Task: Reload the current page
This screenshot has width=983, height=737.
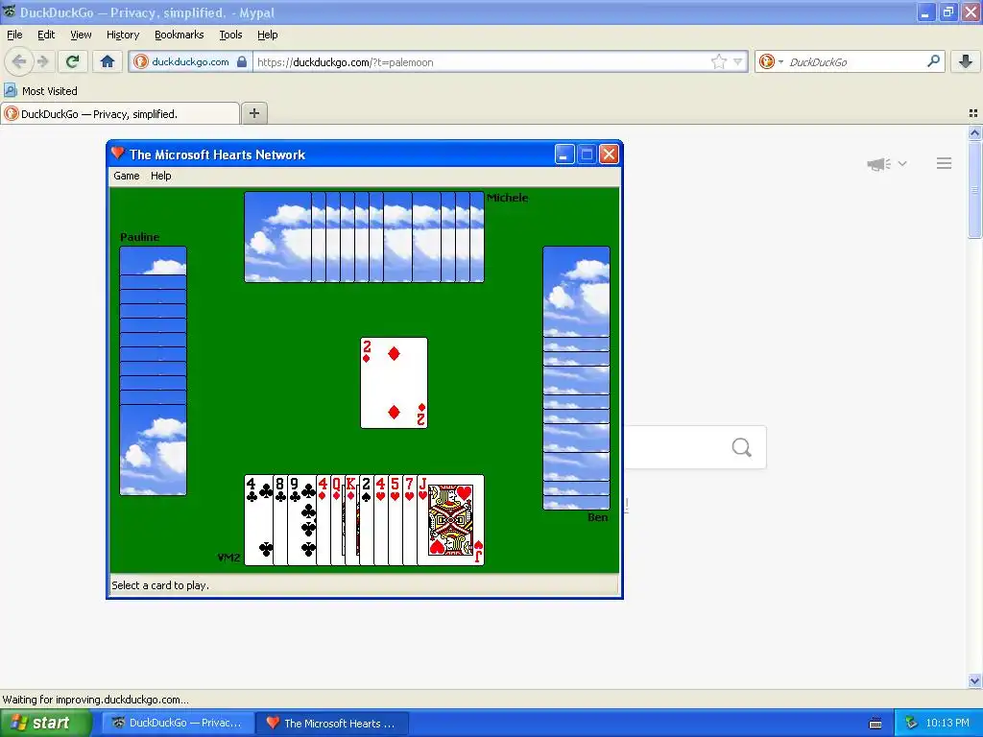Action: 72,61
